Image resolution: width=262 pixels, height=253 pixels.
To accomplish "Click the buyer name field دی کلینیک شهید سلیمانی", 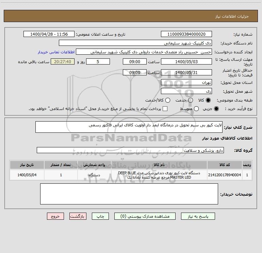I will (135, 43).
